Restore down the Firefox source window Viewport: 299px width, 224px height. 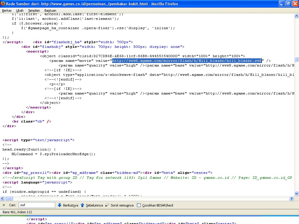[288, 3]
